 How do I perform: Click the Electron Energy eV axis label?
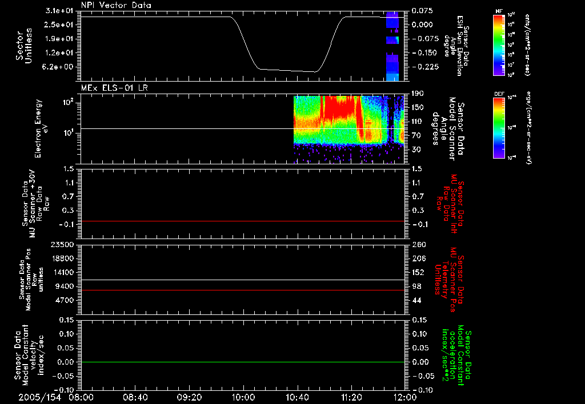pos(41,128)
